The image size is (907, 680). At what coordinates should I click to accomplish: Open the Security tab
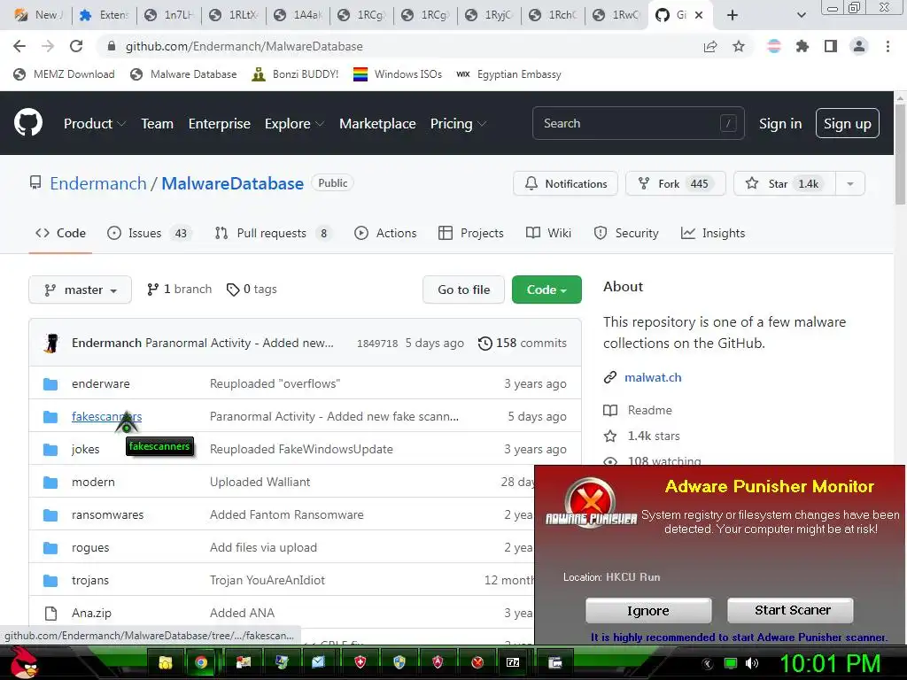tap(626, 233)
